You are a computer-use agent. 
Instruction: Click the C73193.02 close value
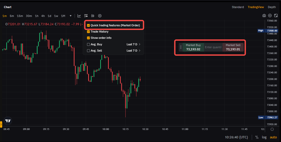(x=62, y=24)
